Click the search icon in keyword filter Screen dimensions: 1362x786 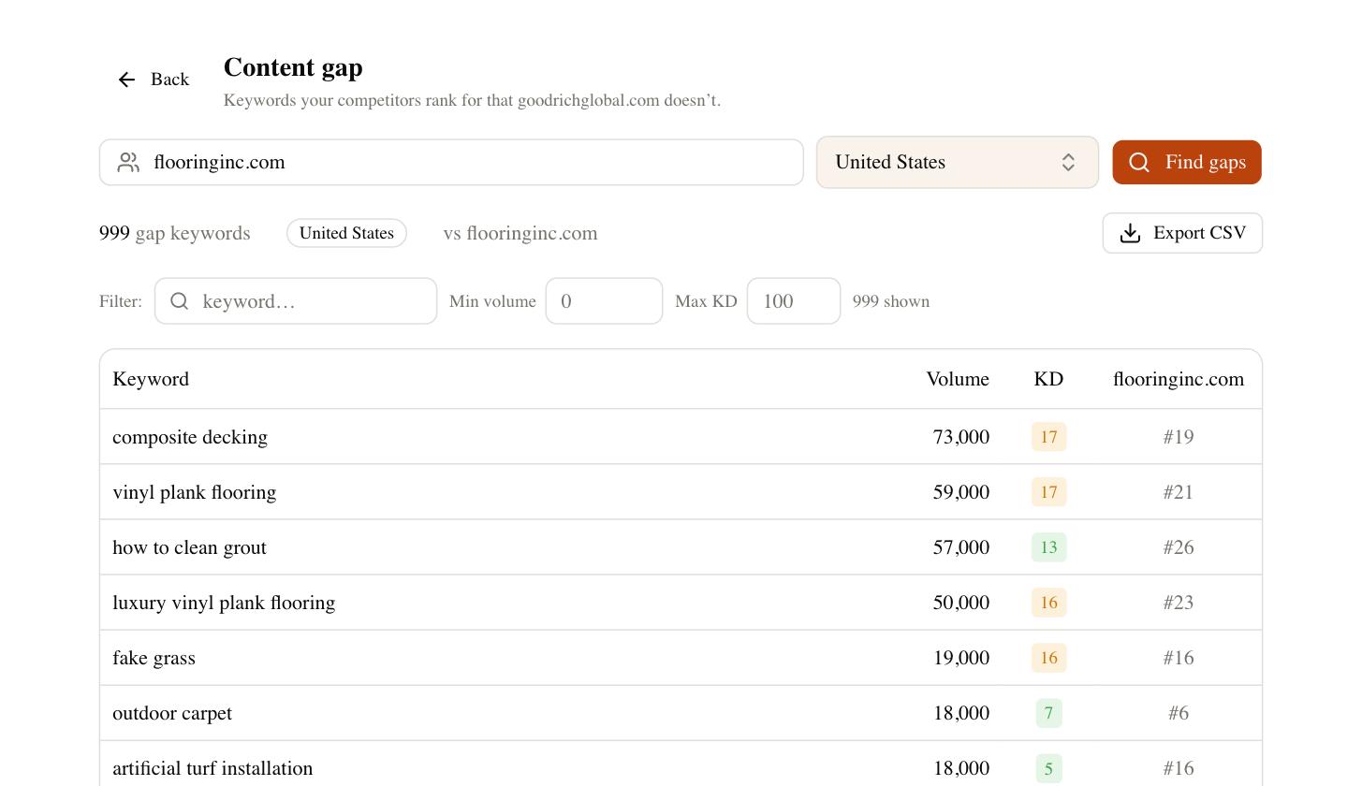point(180,300)
